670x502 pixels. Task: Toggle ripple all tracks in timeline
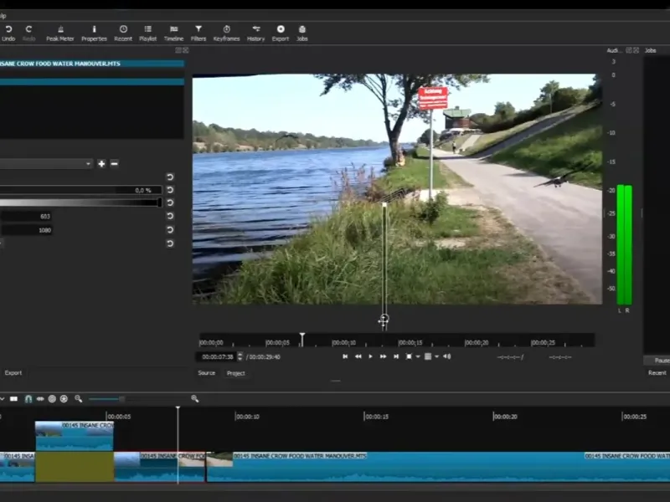coord(64,399)
